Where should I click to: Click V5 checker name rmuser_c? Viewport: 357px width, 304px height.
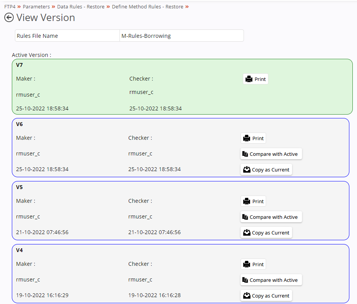click(140, 217)
